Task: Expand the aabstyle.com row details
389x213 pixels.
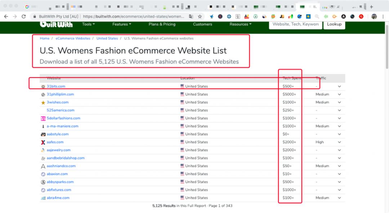Action: [339, 134]
